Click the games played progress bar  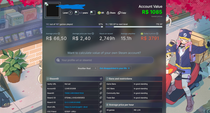tap(75, 27)
